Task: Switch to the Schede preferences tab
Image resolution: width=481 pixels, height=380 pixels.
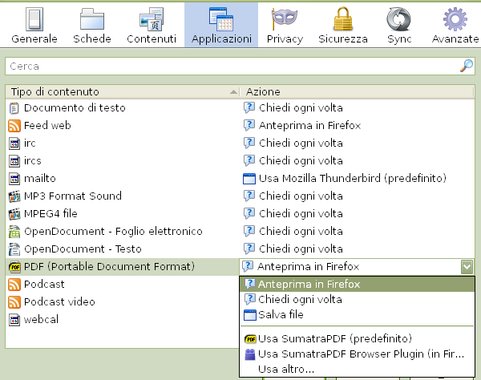Action: point(92,26)
